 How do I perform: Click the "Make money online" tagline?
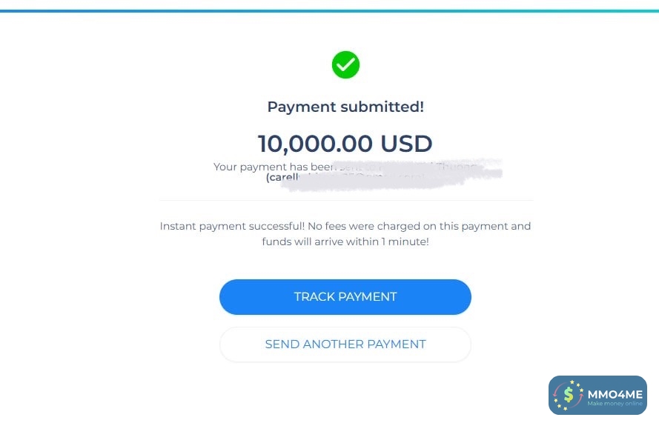coord(615,404)
